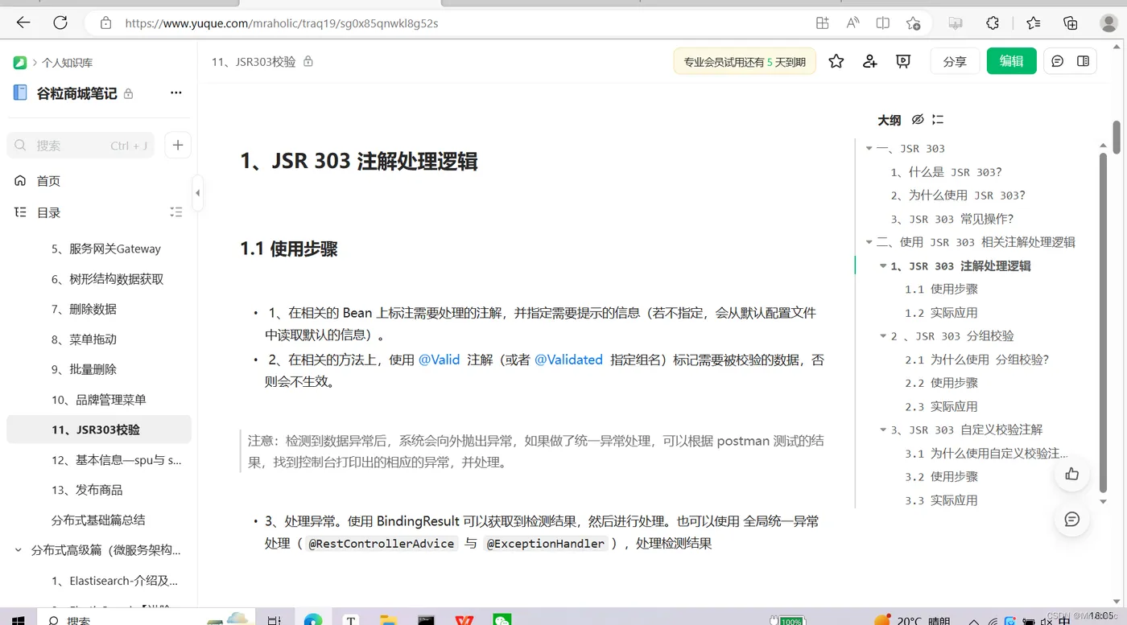
Task: Open the document comments icon in header
Action: click(1058, 61)
